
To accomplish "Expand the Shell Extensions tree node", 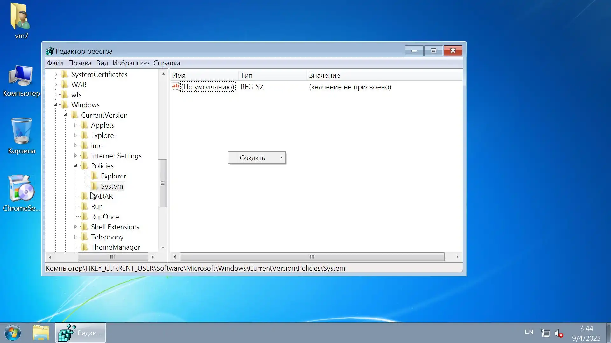I will tap(75, 227).
